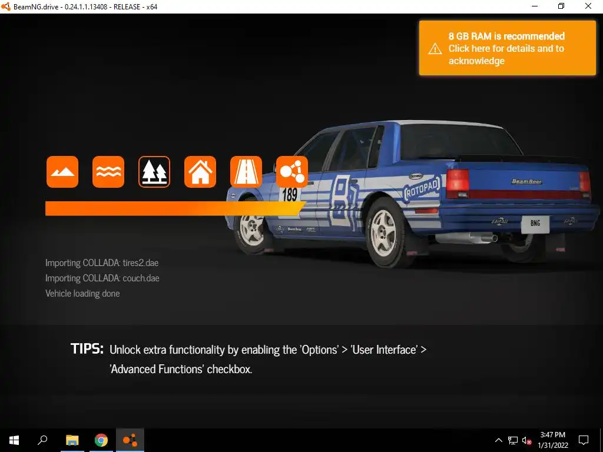Open Google Chrome from the taskbar

click(x=101, y=440)
